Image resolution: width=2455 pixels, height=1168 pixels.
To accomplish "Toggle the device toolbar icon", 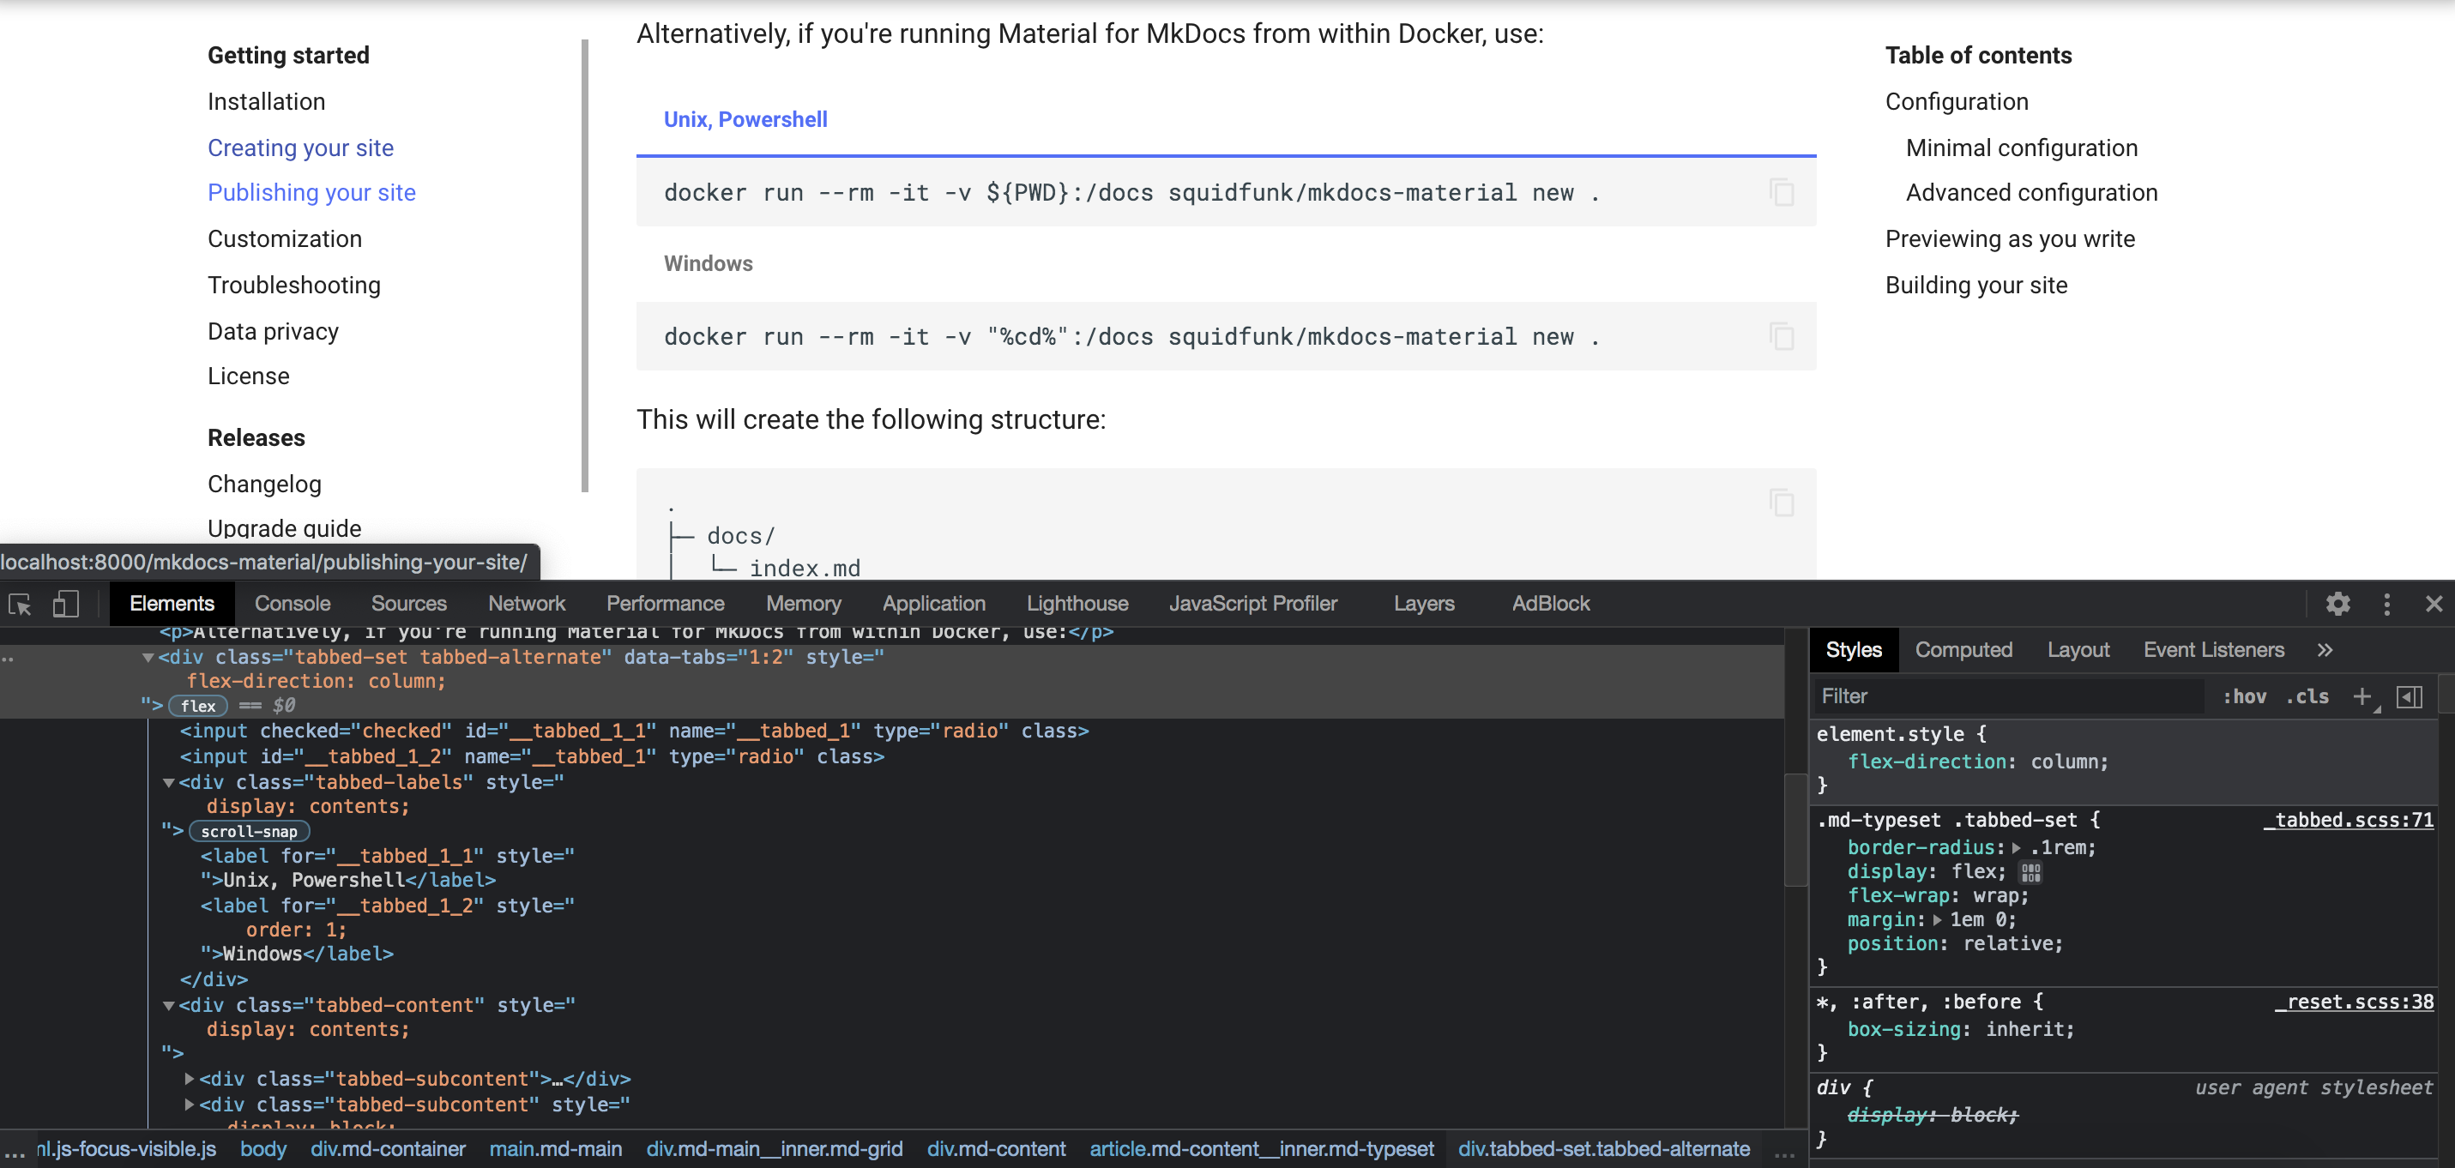I will (x=65, y=604).
